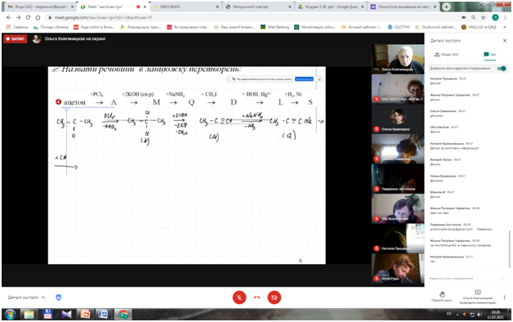
Task: Close the meeting details side panel
Action: point(505,41)
